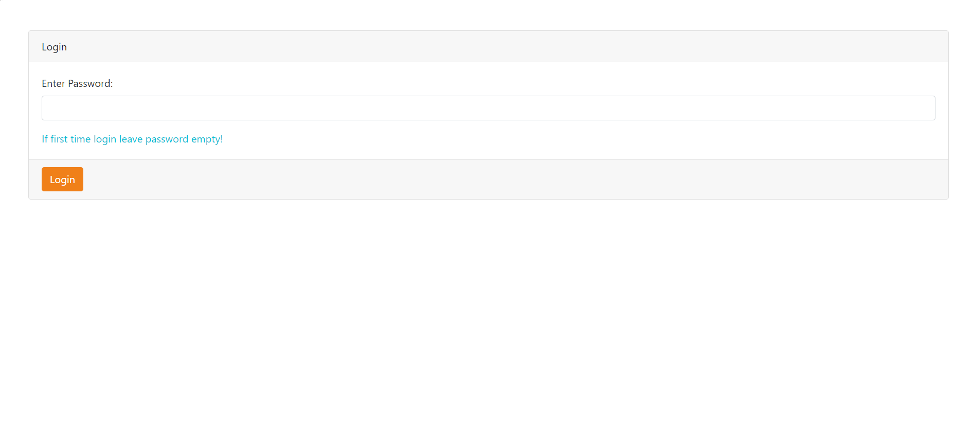Screen dimensions: 973x448
Task: Click inside the wide password textbox
Action: pyautogui.click(x=488, y=108)
